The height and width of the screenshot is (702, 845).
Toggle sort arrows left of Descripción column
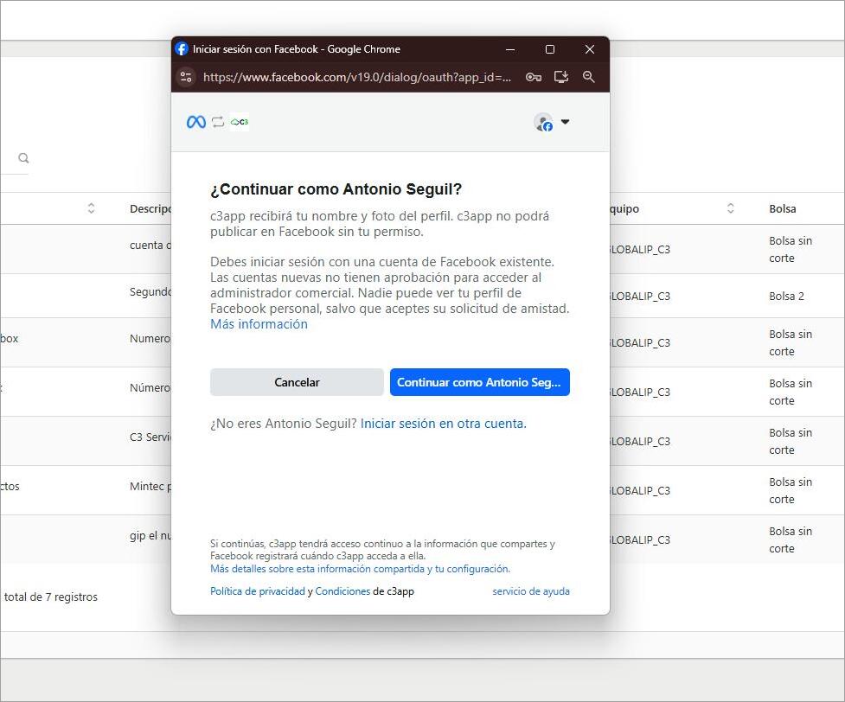click(x=91, y=208)
